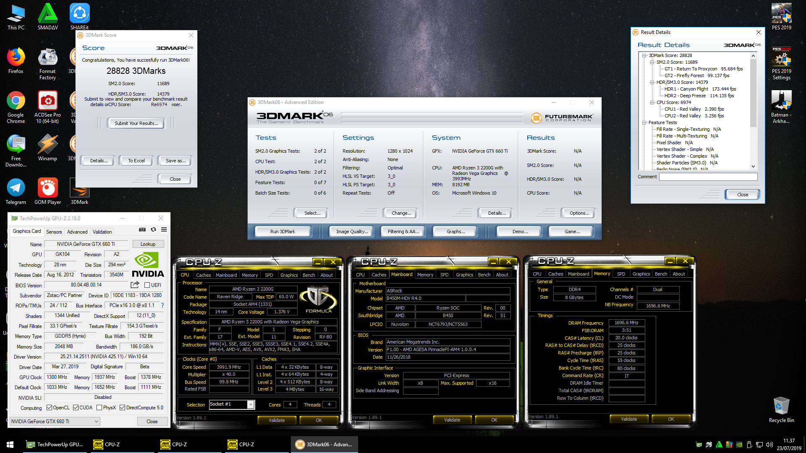Toggle the CUDA checkbox in GPU-Z

(76, 407)
